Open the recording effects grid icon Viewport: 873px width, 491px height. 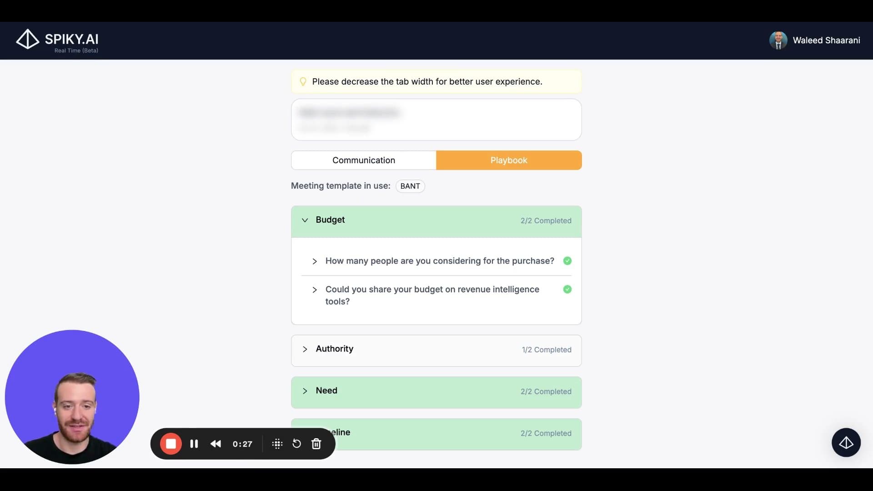(277, 444)
